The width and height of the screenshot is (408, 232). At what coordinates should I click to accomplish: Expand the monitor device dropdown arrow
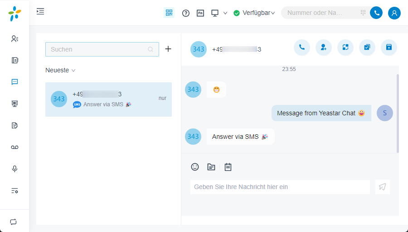tap(225, 13)
